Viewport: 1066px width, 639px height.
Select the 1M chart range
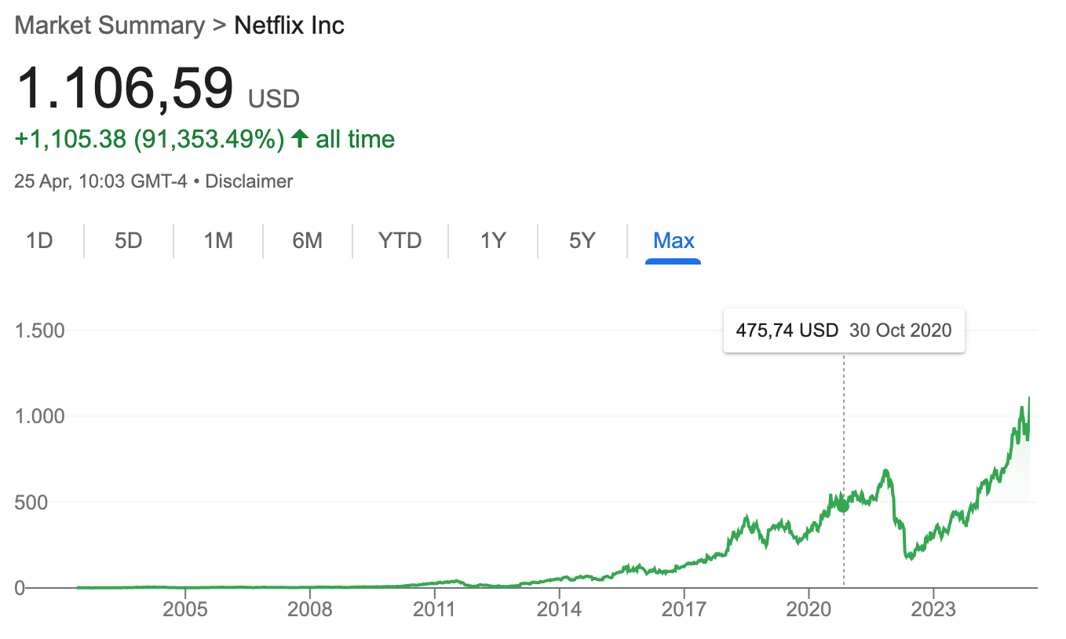(x=218, y=240)
